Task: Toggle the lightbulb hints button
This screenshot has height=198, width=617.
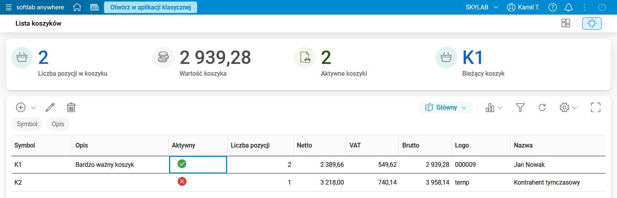Action: pos(592,23)
